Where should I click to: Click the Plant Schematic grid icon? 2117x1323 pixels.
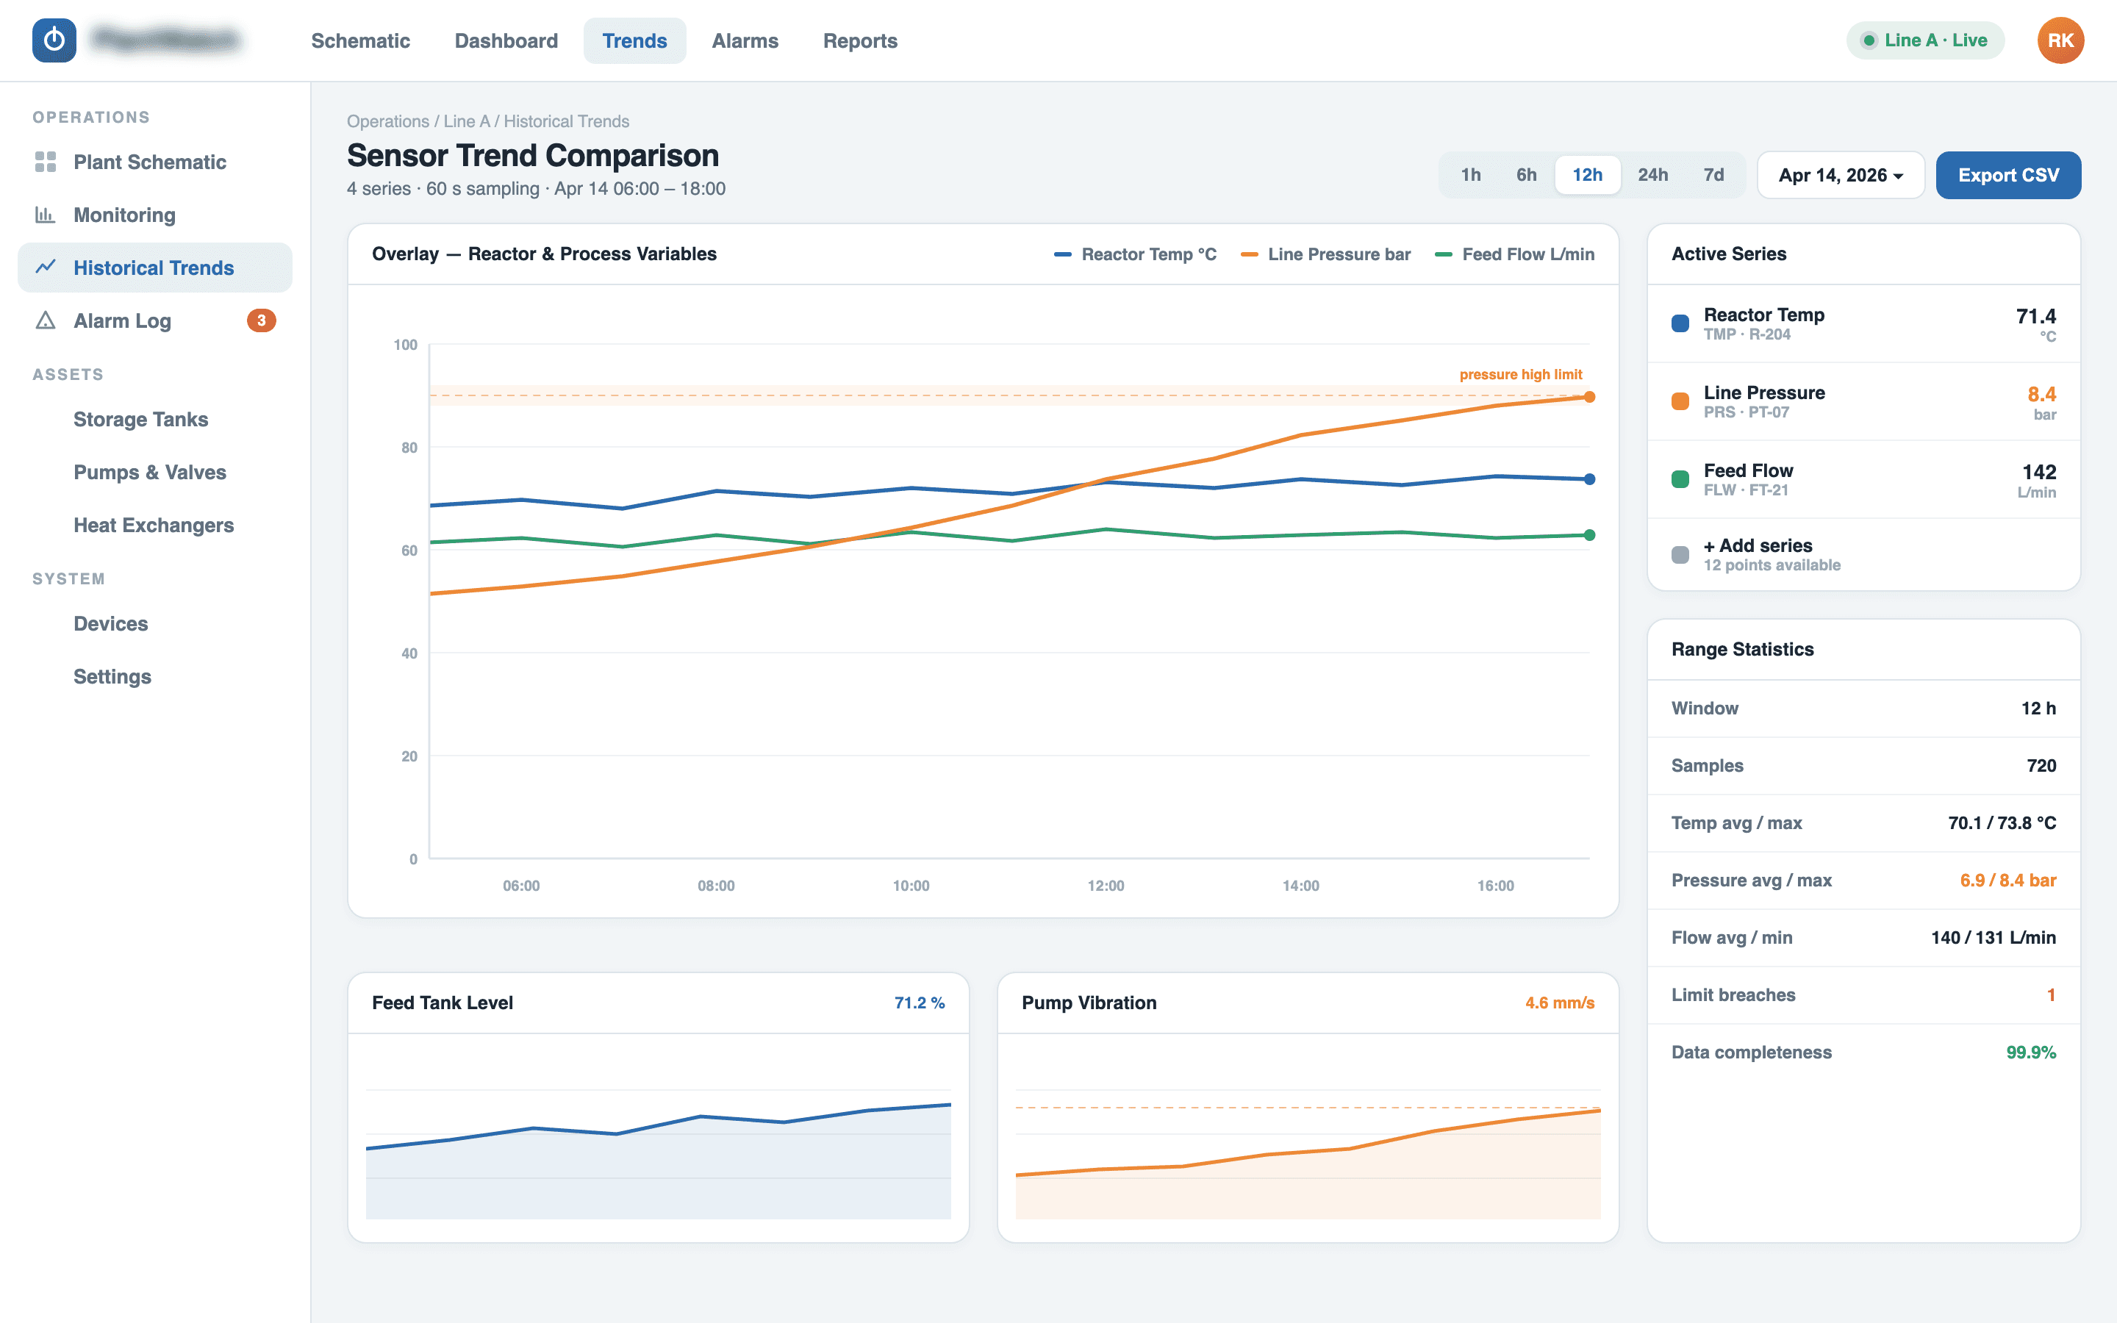tap(46, 162)
